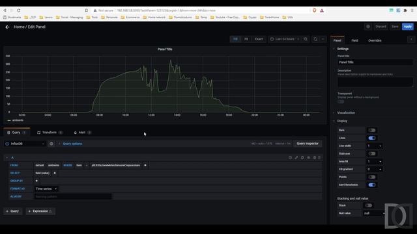Switch to the Panel tab
The image size is (417, 234).
click(x=338, y=40)
